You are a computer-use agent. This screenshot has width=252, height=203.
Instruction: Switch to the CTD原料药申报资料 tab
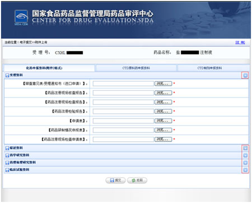[136, 68]
